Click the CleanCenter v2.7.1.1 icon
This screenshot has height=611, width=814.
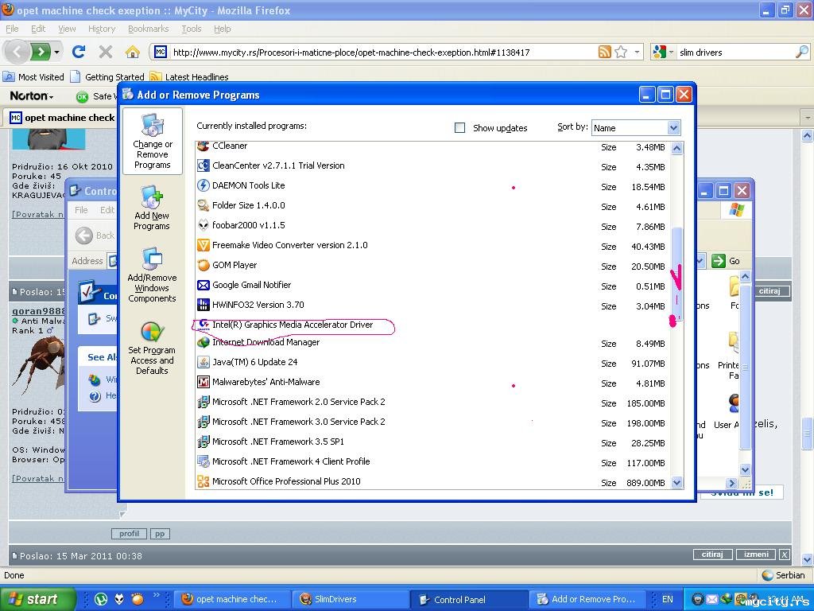pyautogui.click(x=203, y=165)
